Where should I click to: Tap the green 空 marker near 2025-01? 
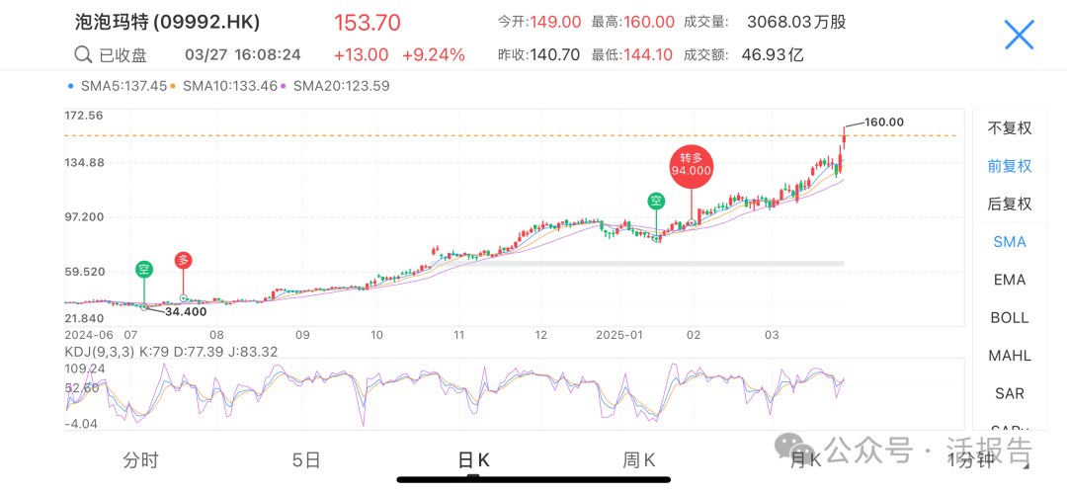pyautogui.click(x=656, y=201)
